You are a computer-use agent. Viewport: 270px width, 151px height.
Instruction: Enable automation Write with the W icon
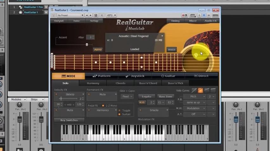pos(209,15)
